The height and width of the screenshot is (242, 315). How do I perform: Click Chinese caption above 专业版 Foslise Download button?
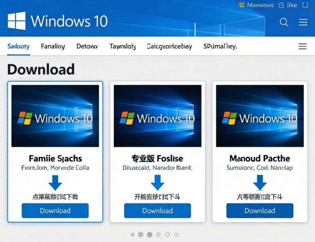coord(157,197)
